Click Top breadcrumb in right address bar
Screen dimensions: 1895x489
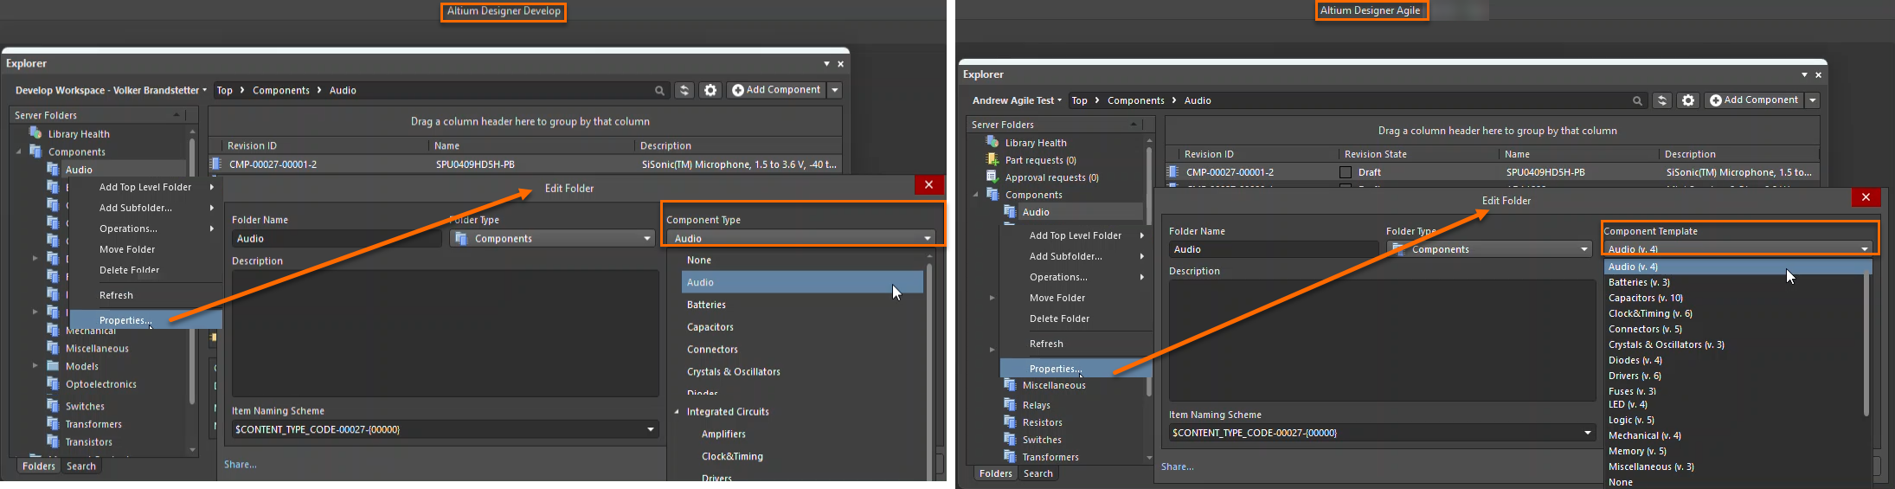(1079, 100)
